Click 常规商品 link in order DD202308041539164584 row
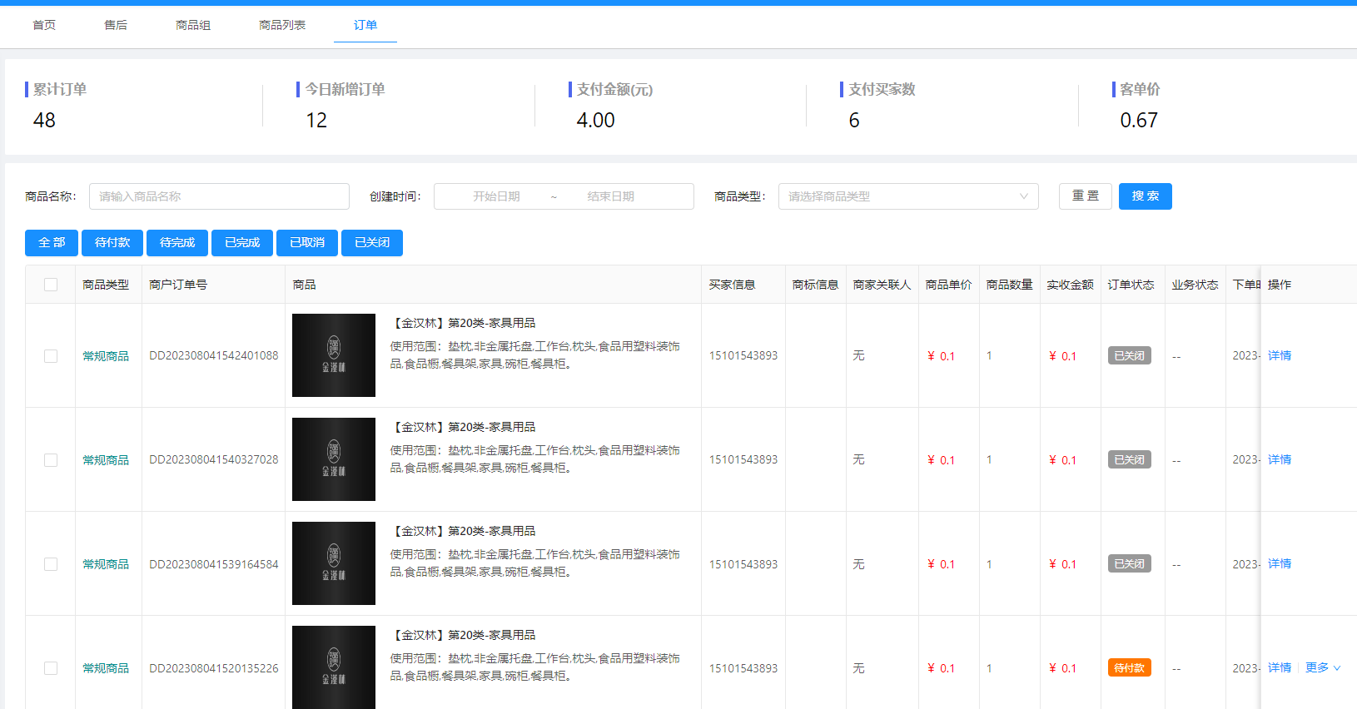 click(x=106, y=564)
